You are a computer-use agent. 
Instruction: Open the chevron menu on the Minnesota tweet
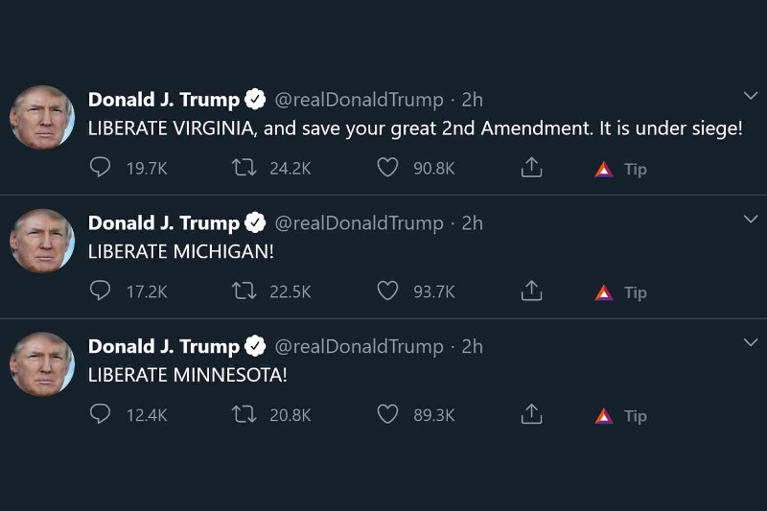click(x=751, y=342)
